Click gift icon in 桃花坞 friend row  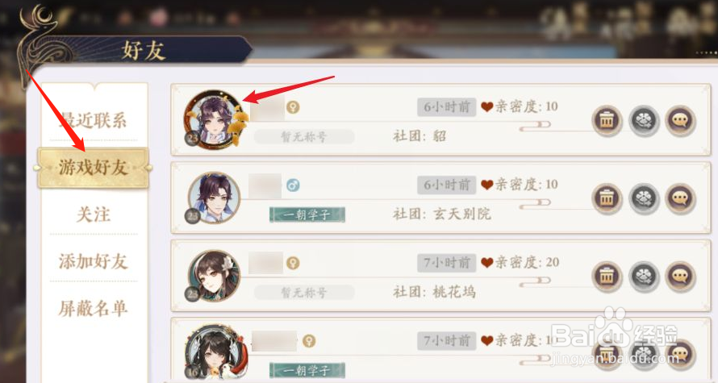[643, 277]
